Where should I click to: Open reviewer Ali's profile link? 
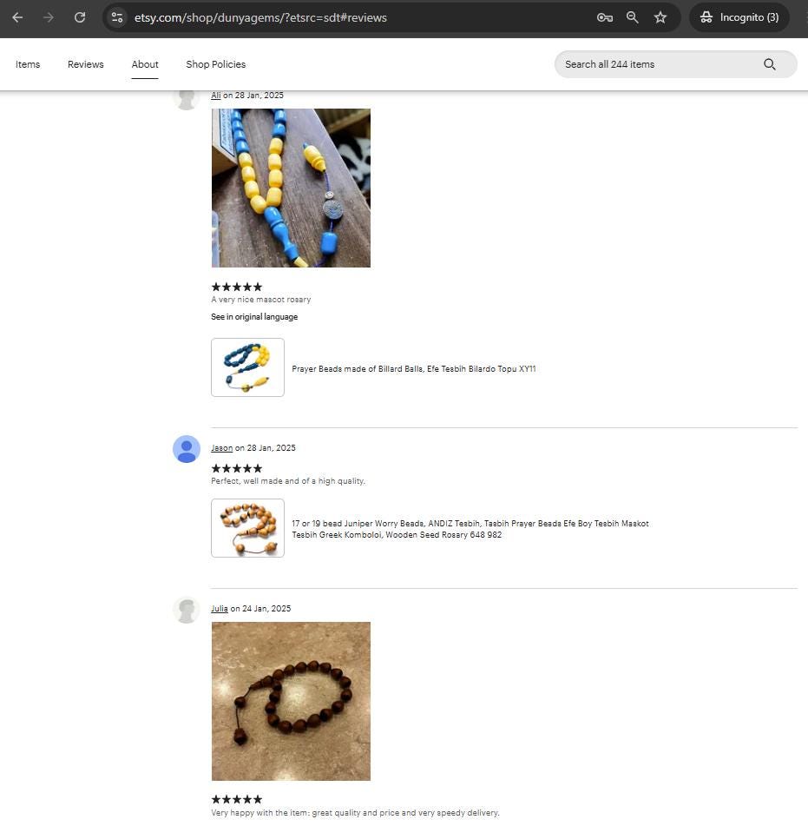click(x=216, y=96)
